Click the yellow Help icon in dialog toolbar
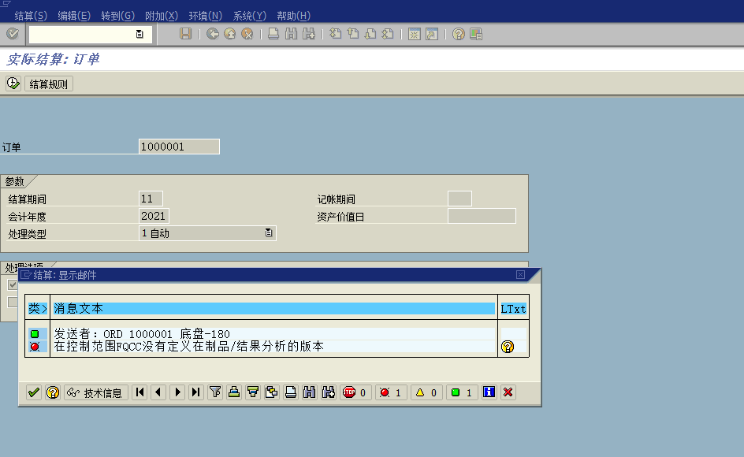The width and height of the screenshot is (744, 457). coord(53,392)
